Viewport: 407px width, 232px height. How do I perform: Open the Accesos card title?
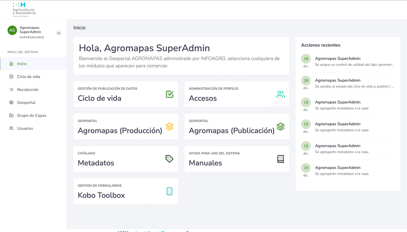click(x=203, y=98)
